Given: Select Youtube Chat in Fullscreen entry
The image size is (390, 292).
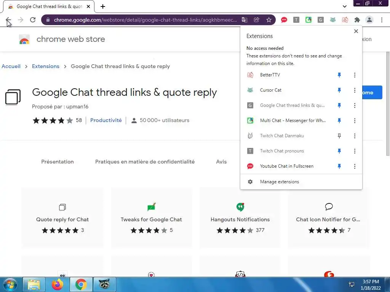Looking at the screenshot, I should click(287, 167).
